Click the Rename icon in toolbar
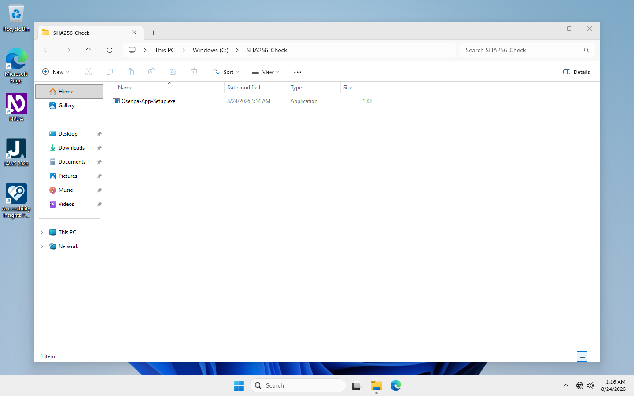 click(x=152, y=72)
